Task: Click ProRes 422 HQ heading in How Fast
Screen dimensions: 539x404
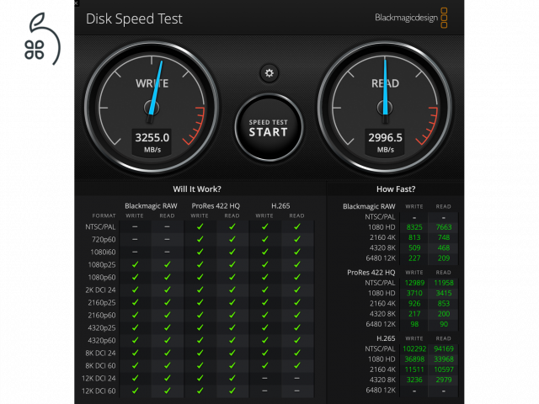Action: (x=371, y=273)
